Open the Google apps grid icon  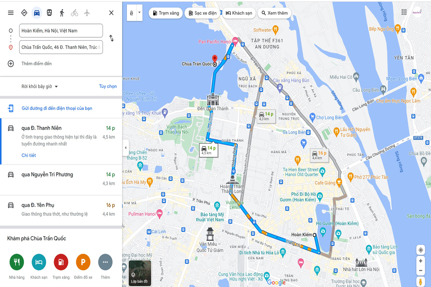(x=404, y=12)
